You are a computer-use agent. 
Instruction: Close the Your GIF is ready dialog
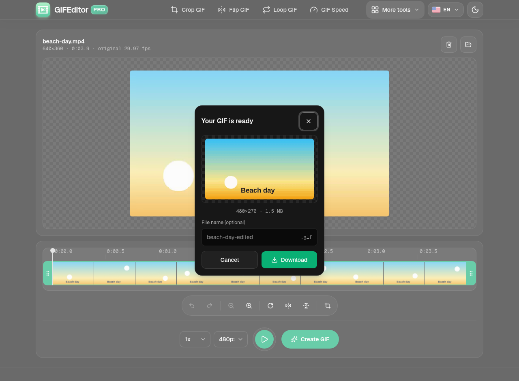(x=309, y=121)
